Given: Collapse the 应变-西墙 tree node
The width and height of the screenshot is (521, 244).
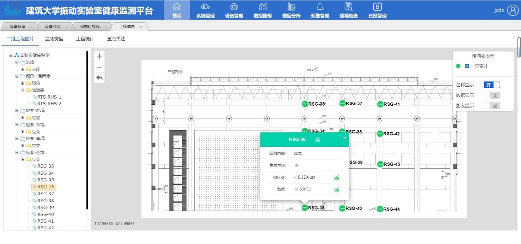Looking at the screenshot, I should 17,153.
